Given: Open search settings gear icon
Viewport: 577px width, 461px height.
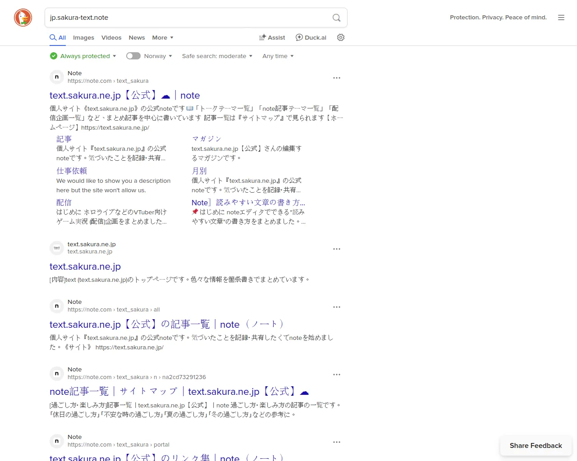Looking at the screenshot, I should [x=341, y=37].
